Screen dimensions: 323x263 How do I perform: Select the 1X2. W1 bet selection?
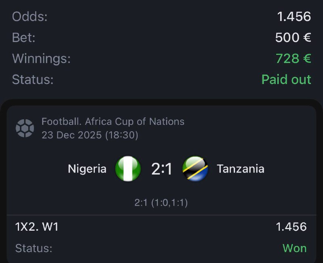point(37,227)
